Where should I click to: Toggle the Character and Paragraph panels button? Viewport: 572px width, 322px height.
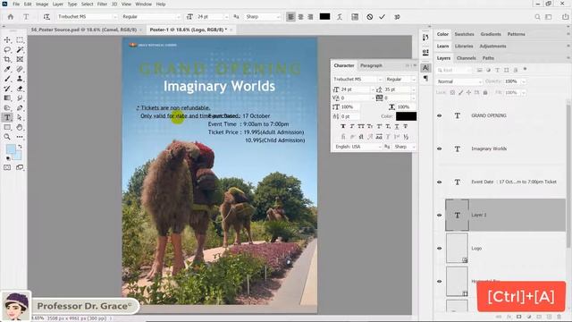pos(355,17)
